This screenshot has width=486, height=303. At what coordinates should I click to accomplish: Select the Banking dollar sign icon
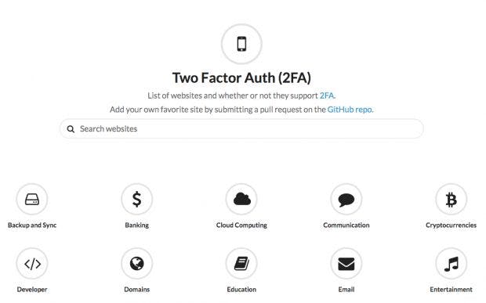click(x=136, y=200)
